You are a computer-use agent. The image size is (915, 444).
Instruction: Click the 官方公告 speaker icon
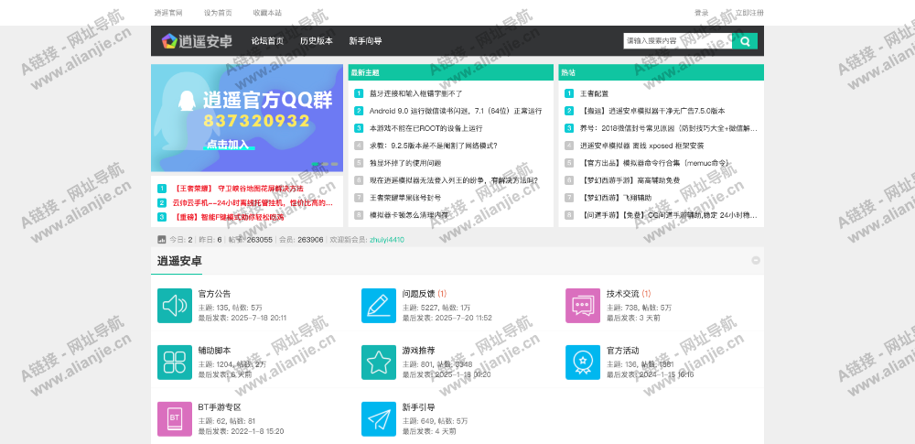pyautogui.click(x=174, y=306)
